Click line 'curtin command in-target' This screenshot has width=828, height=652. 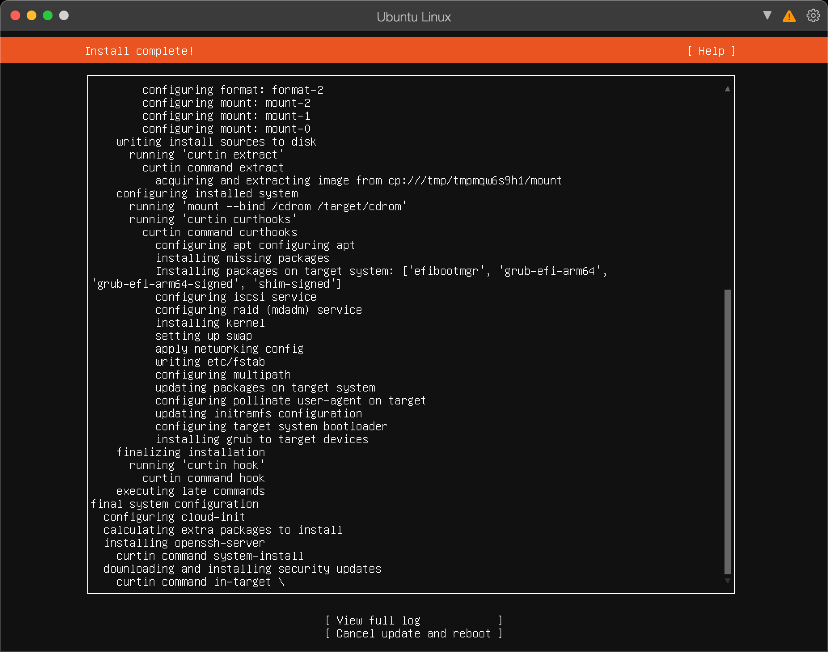(194, 582)
